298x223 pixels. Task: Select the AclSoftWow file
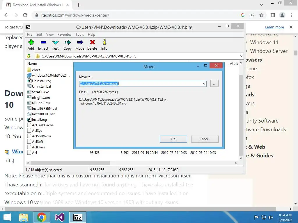tap(39, 136)
